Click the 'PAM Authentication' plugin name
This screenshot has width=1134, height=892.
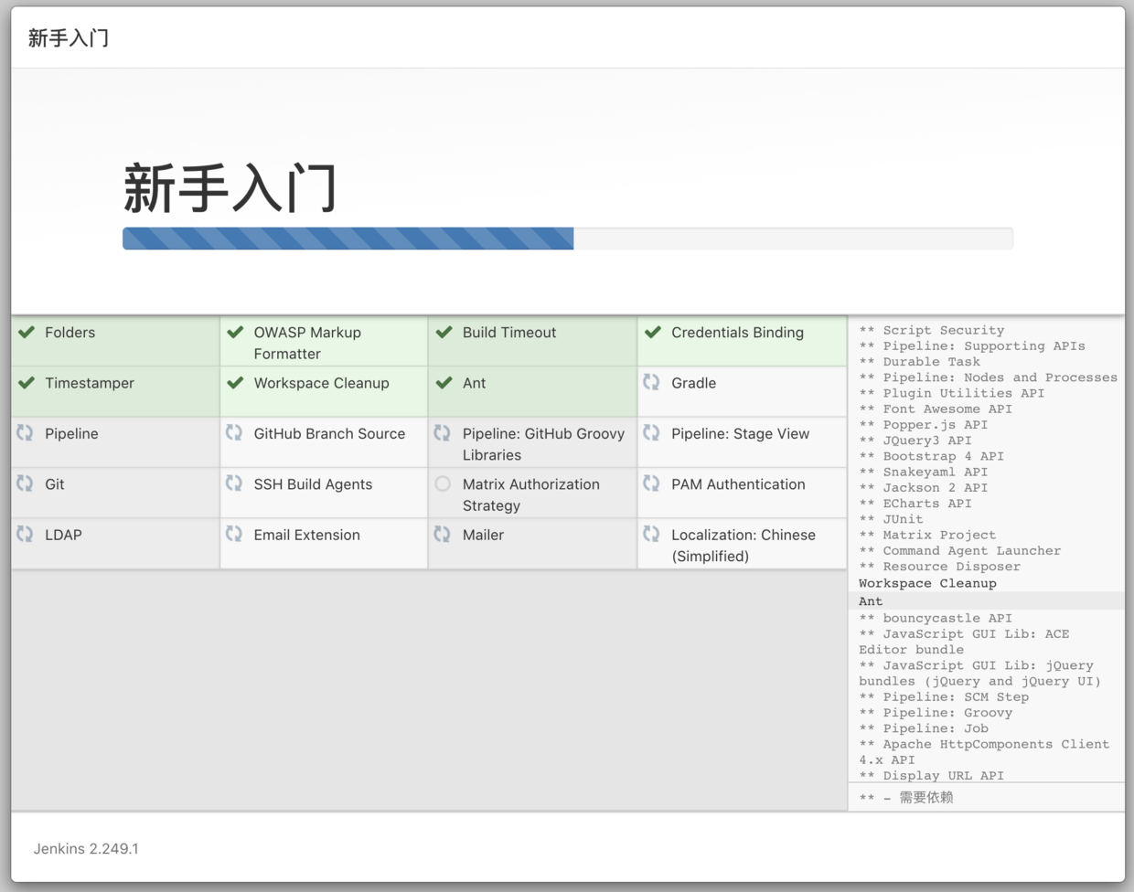point(738,484)
